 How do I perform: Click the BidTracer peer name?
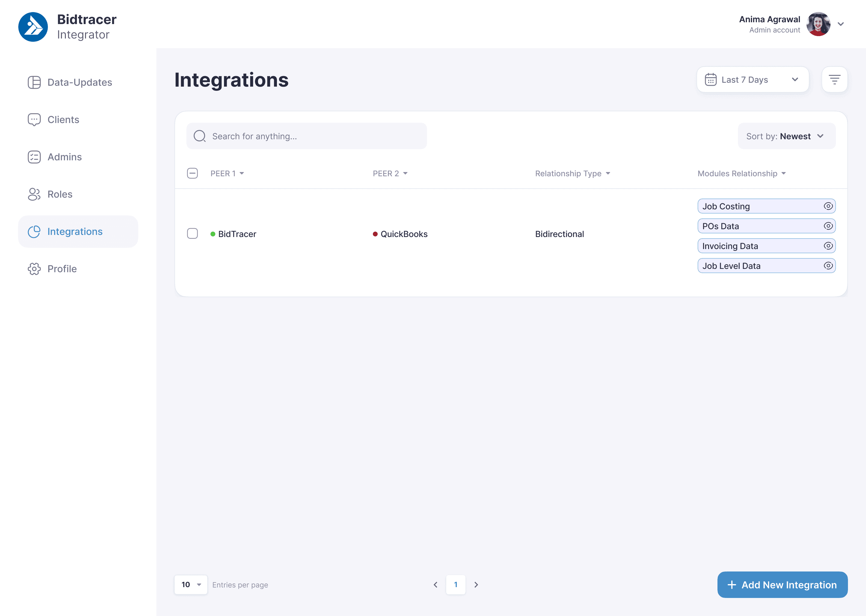(x=237, y=234)
